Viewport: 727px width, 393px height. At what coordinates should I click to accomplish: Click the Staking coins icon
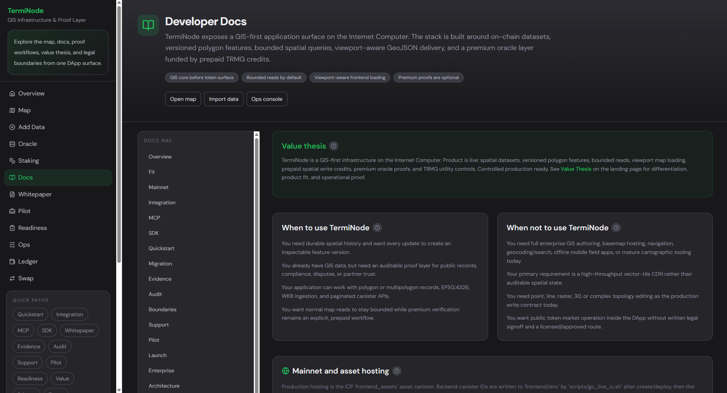coord(12,161)
